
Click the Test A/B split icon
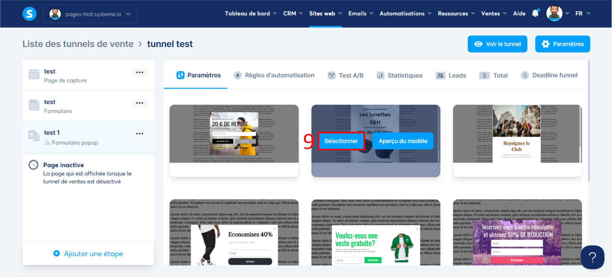click(332, 75)
